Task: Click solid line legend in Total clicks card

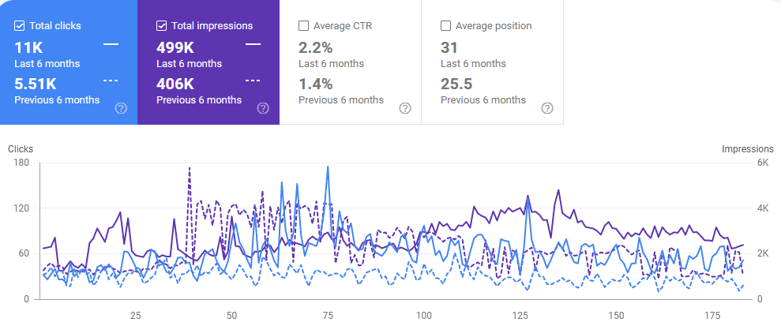Action: coord(111,43)
